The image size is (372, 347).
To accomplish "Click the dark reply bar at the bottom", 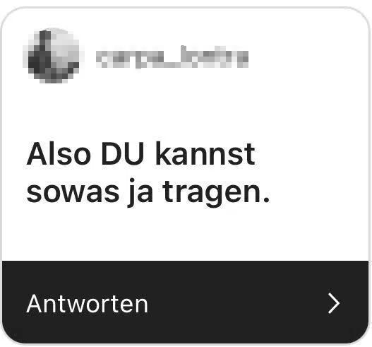I will point(185,302).
